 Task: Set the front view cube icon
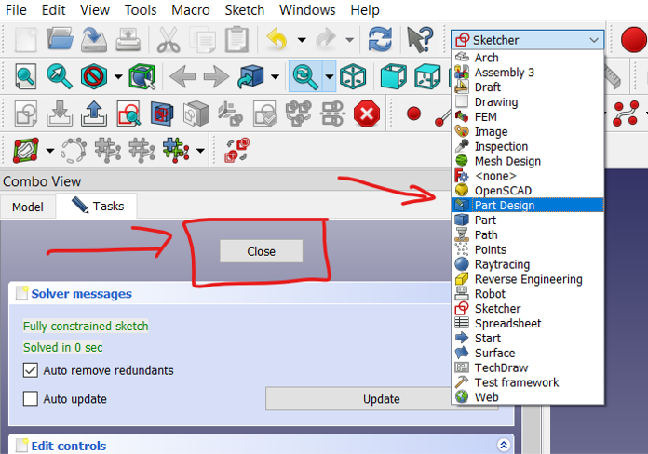[x=393, y=76]
